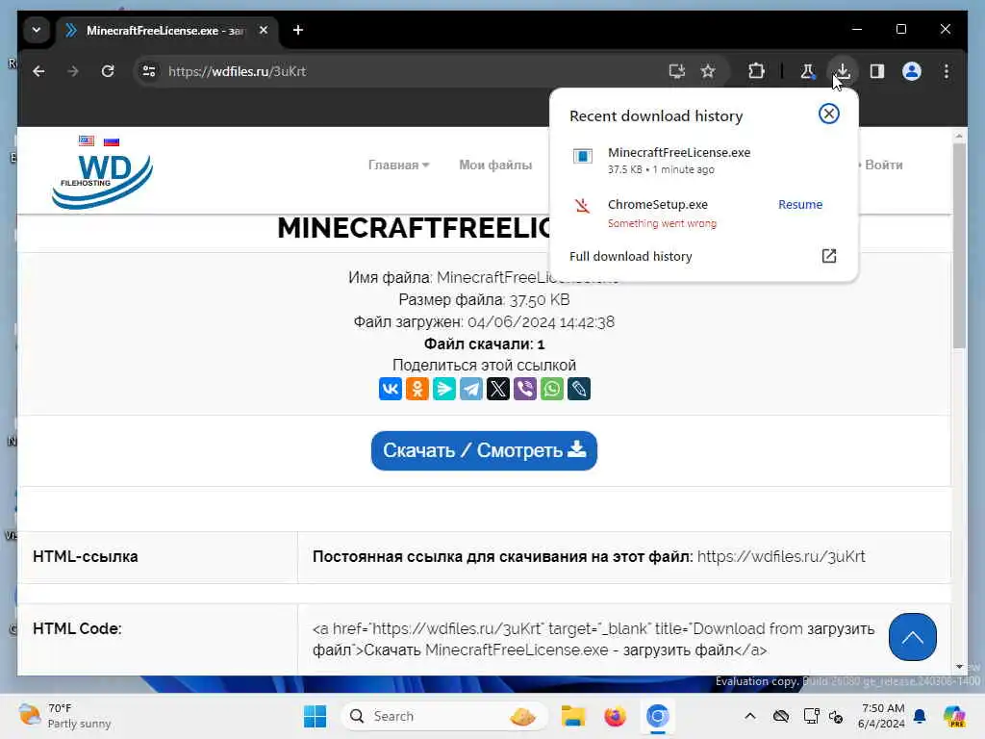Toggle the Downloads toolbar icon
The height and width of the screenshot is (739, 985).
coord(843,71)
